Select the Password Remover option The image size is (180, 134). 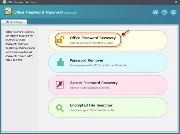click(108, 63)
